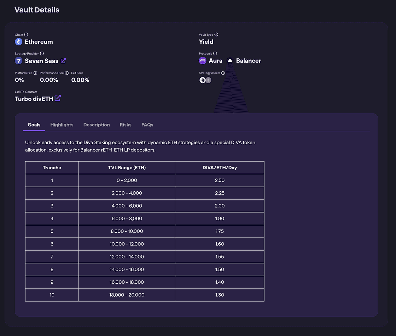
Task: Click the second strategy asset token icon
Action: click(208, 80)
